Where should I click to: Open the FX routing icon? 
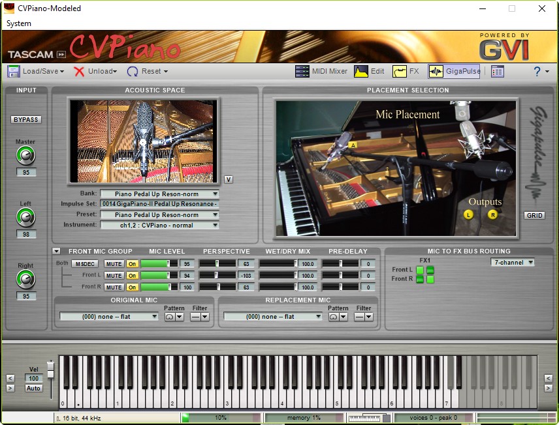point(399,71)
